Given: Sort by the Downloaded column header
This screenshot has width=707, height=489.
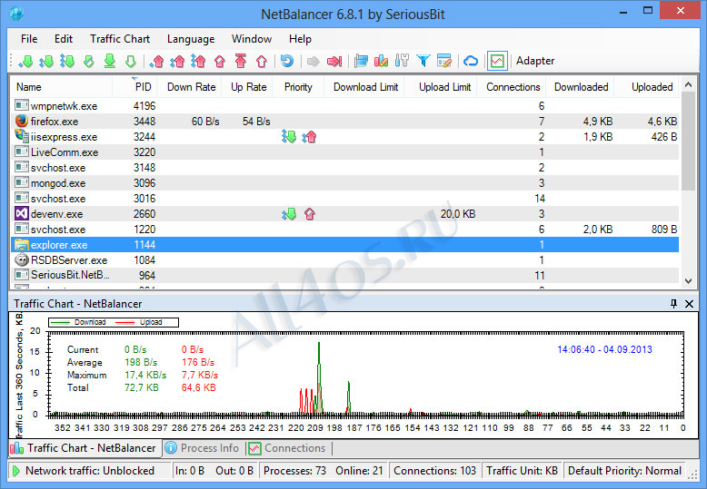Looking at the screenshot, I should (581, 87).
